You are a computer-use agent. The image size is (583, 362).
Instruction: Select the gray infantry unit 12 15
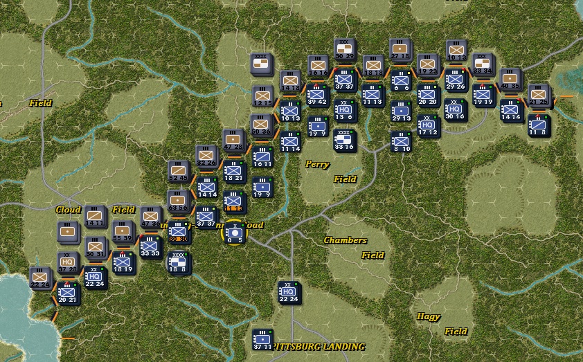(262, 96)
